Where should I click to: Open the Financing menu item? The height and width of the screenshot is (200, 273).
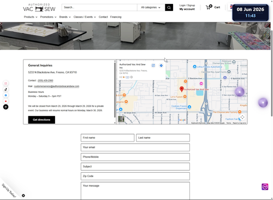[116, 17]
